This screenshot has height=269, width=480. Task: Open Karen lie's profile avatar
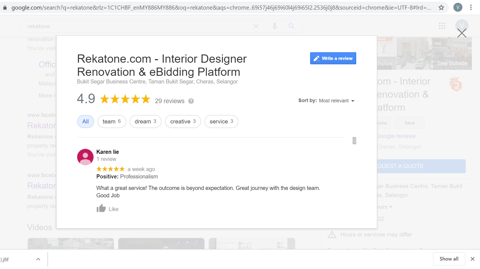85,157
